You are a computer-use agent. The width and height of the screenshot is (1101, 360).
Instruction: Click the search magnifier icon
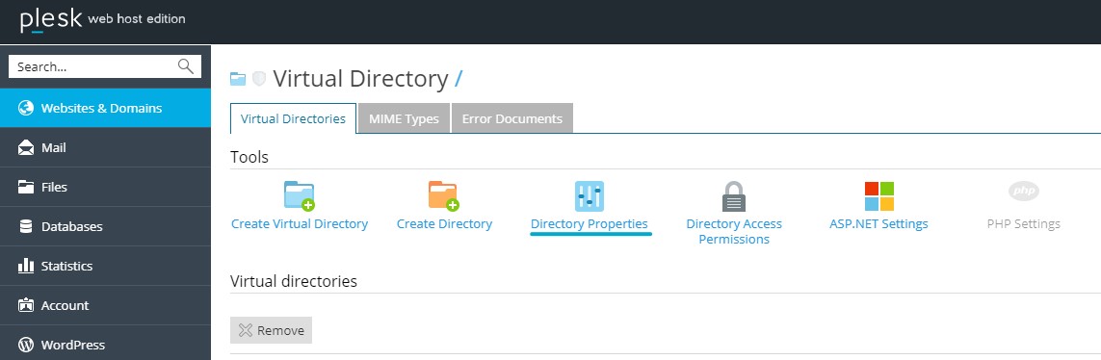[185, 66]
